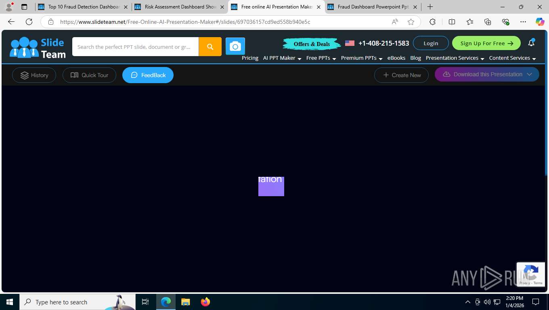549x310 pixels.
Task: Expand the Presentation Services menu
Action: [x=455, y=58]
